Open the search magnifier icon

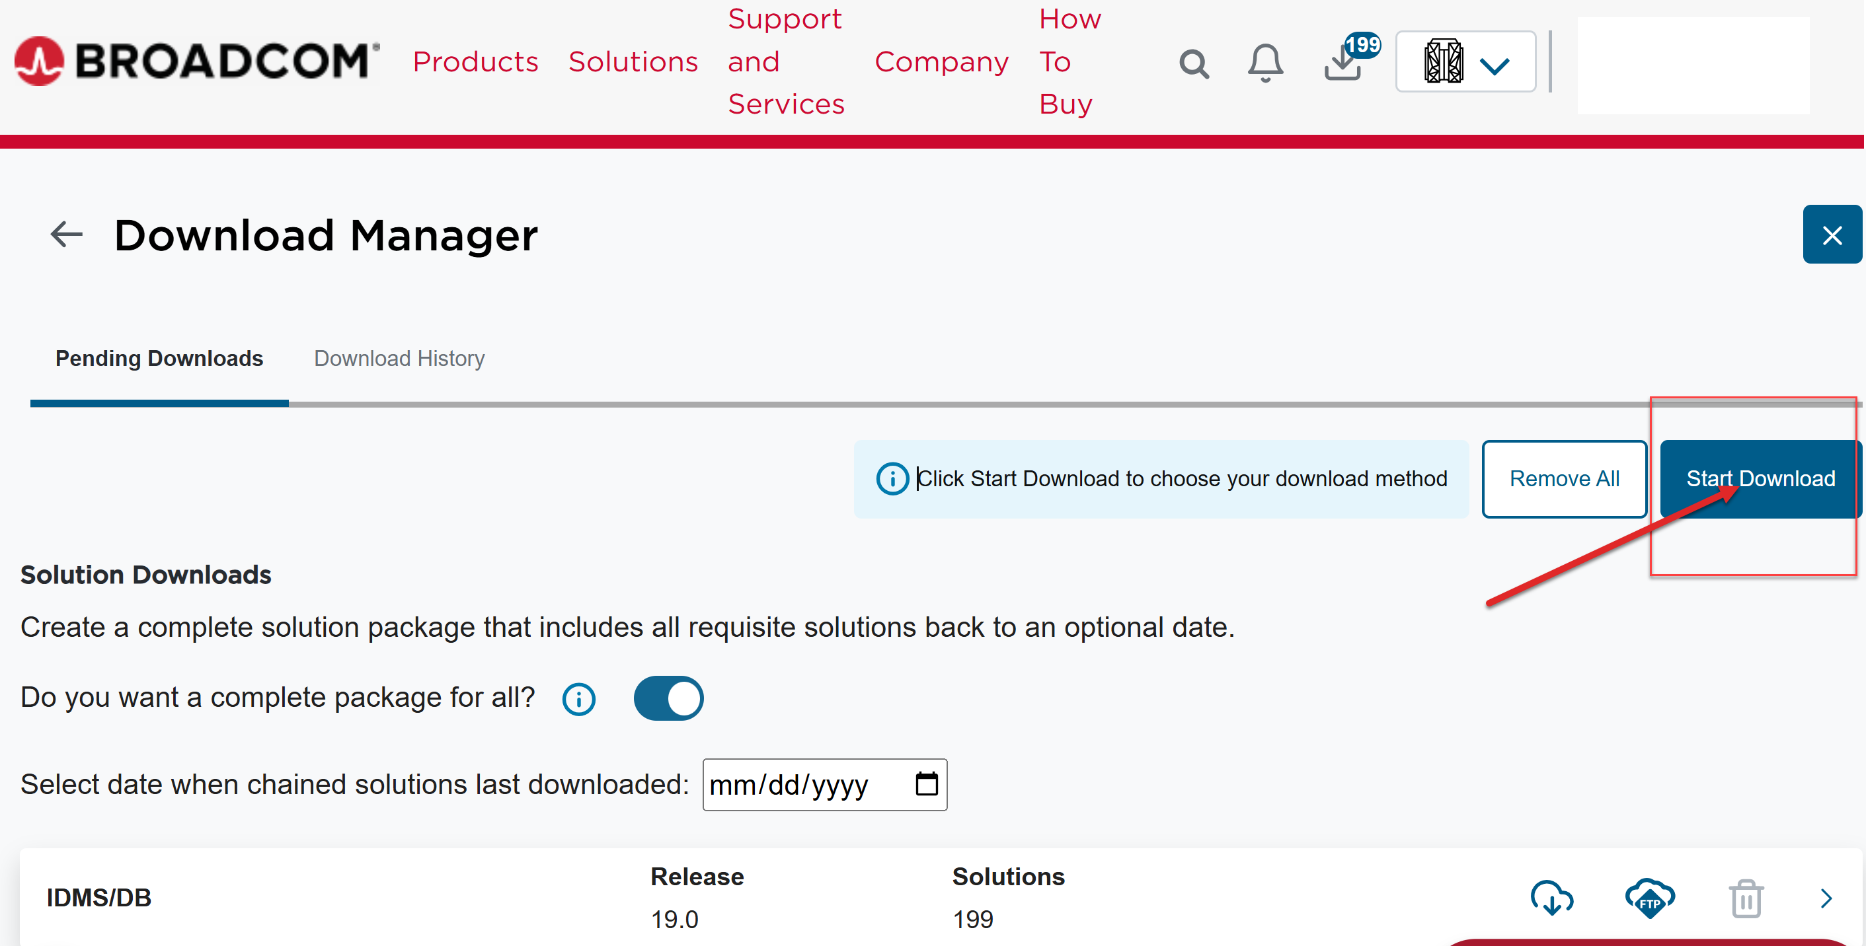[1193, 63]
